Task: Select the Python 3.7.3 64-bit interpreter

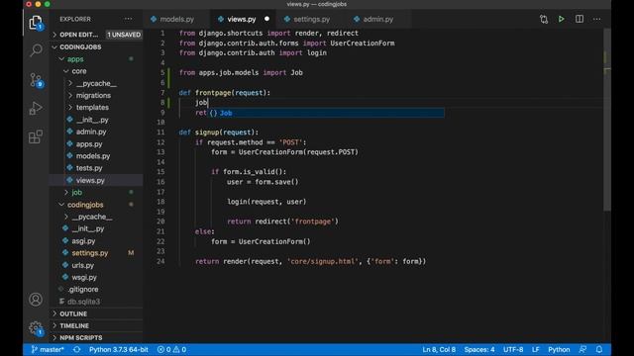Action: pyautogui.click(x=119, y=349)
